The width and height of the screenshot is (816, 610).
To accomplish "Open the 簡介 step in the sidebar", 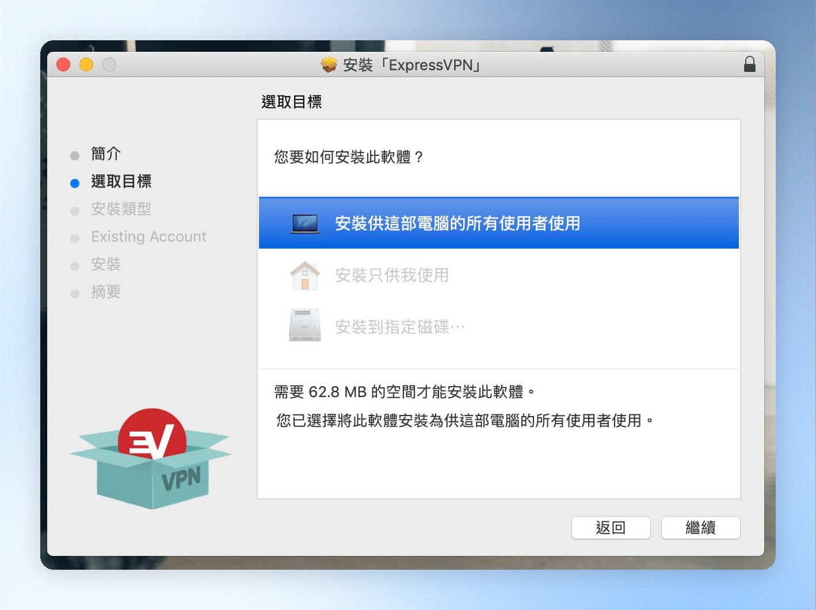I will (x=106, y=154).
